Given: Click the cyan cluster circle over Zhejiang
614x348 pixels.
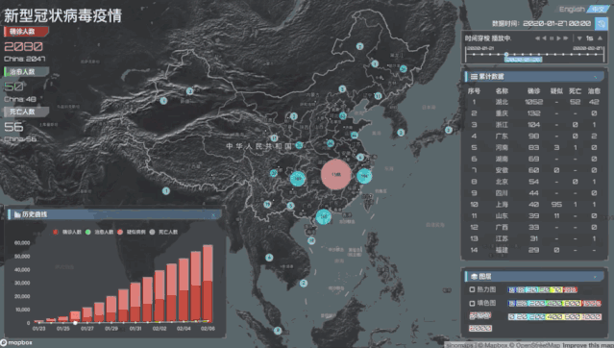Looking at the screenshot, I should pyautogui.click(x=364, y=176).
